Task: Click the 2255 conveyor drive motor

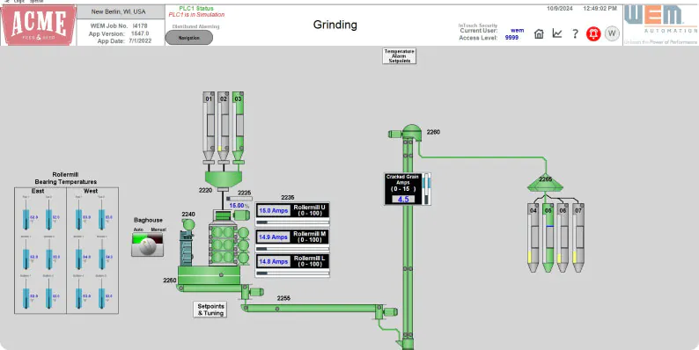Action: (391, 311)
